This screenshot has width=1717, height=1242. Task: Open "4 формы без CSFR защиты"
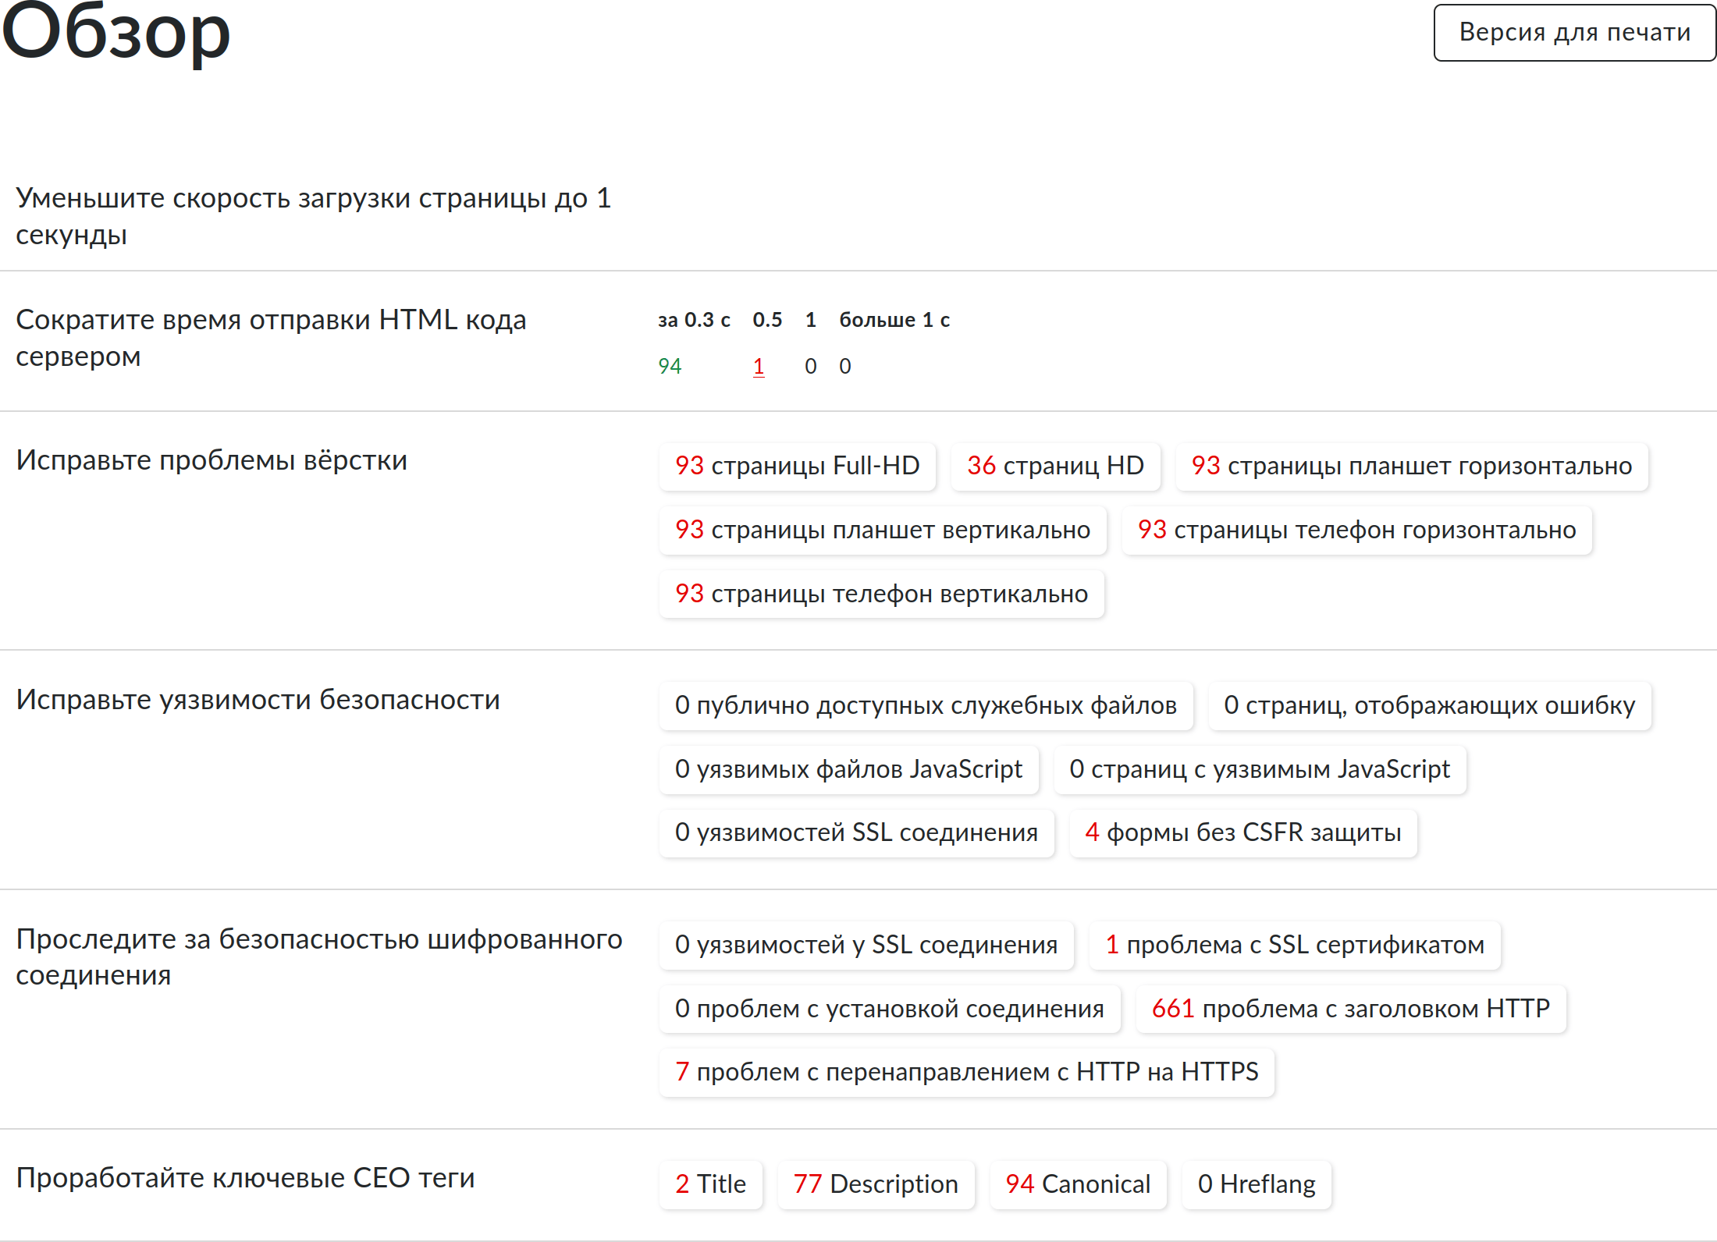1242,832
